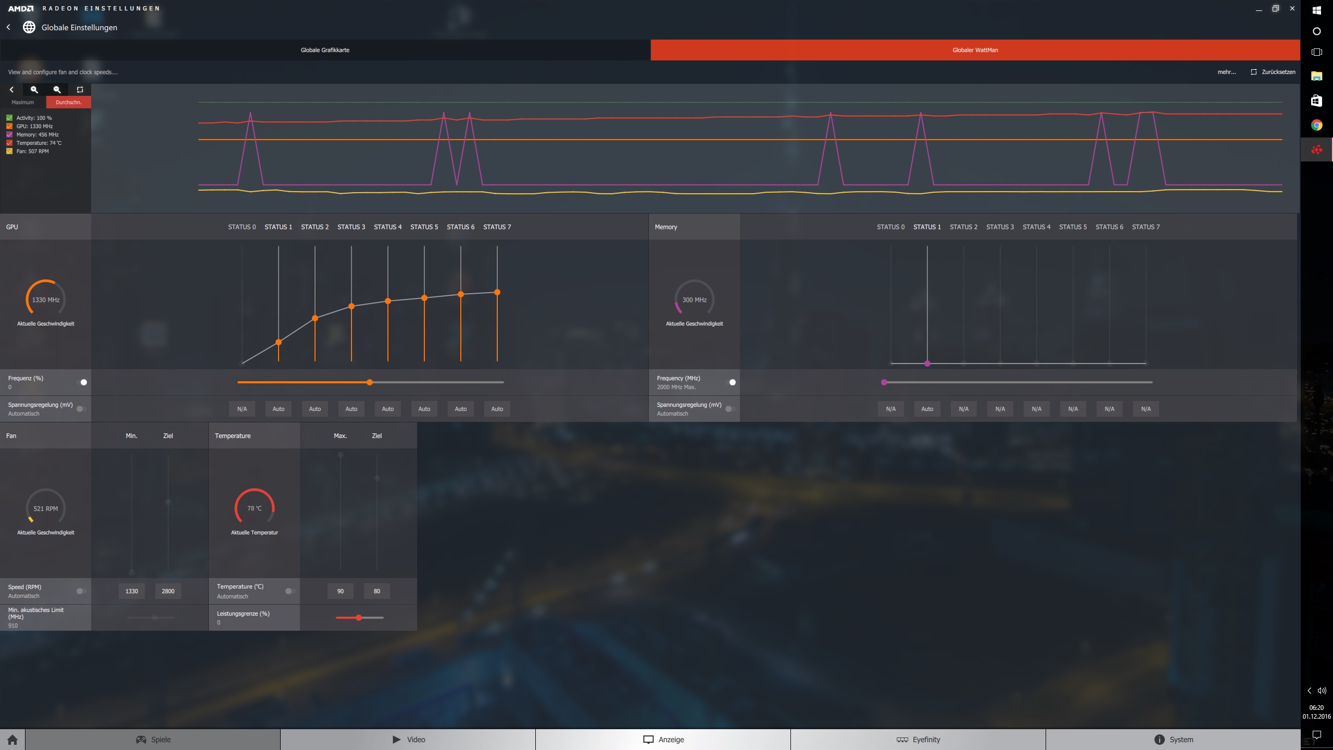Uncheck the Activity graph checkbox
The image size is (1333, 750).
[9, 118]
